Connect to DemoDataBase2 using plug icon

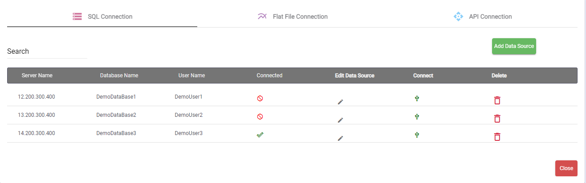click(x=417, y=116)
